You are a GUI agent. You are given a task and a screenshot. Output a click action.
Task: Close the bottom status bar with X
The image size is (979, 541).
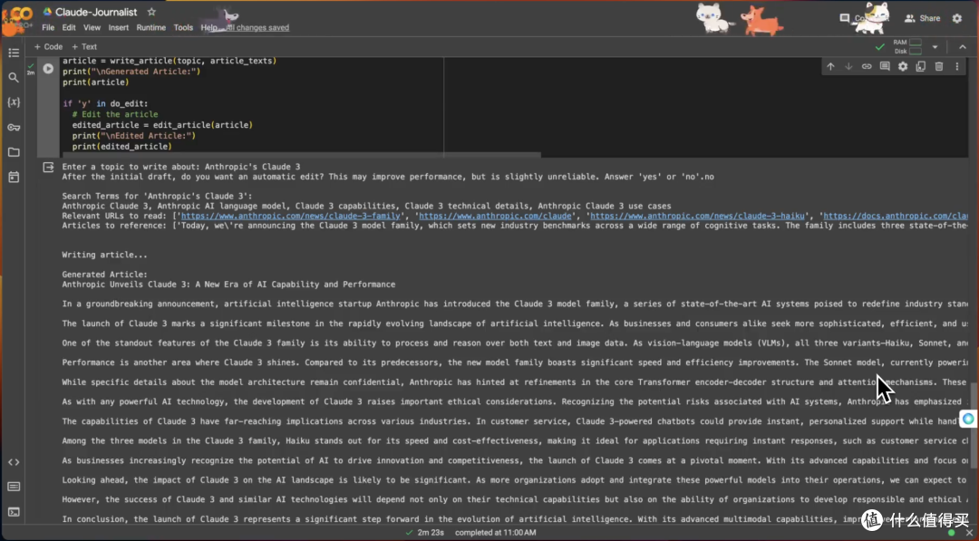[x=969, y=533]
